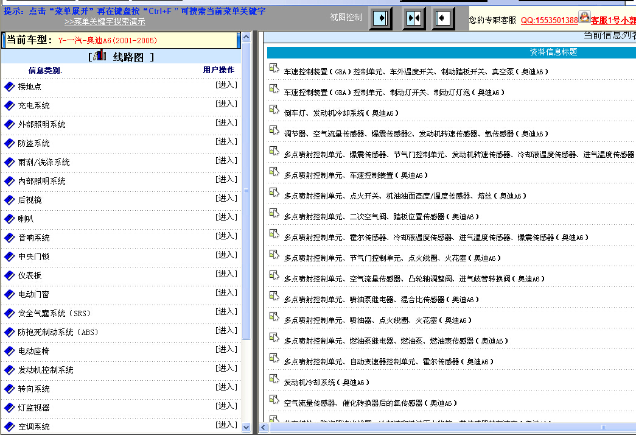Click the blue book icon beside 电动门窗

(9, 294)
